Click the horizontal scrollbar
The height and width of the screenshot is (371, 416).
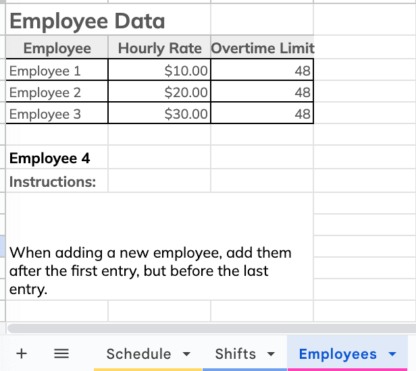click(x=211, y=329)
